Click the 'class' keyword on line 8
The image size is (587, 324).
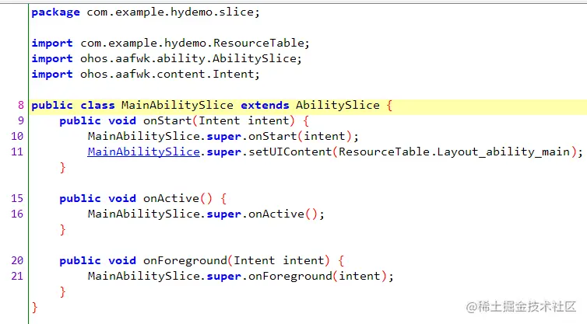click(x=98, y=106)
